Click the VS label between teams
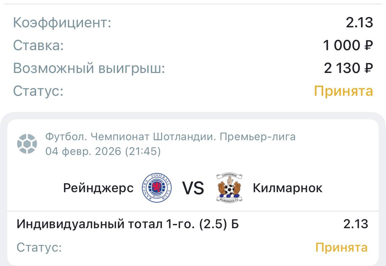386x266 pixels. pyautogui.click(x=193, y=188)
